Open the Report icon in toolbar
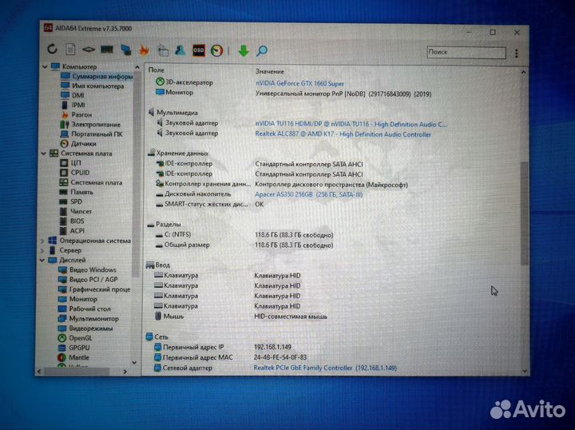Image resolution: width=575 pixels, height=430 pixels. coord(70,50)
